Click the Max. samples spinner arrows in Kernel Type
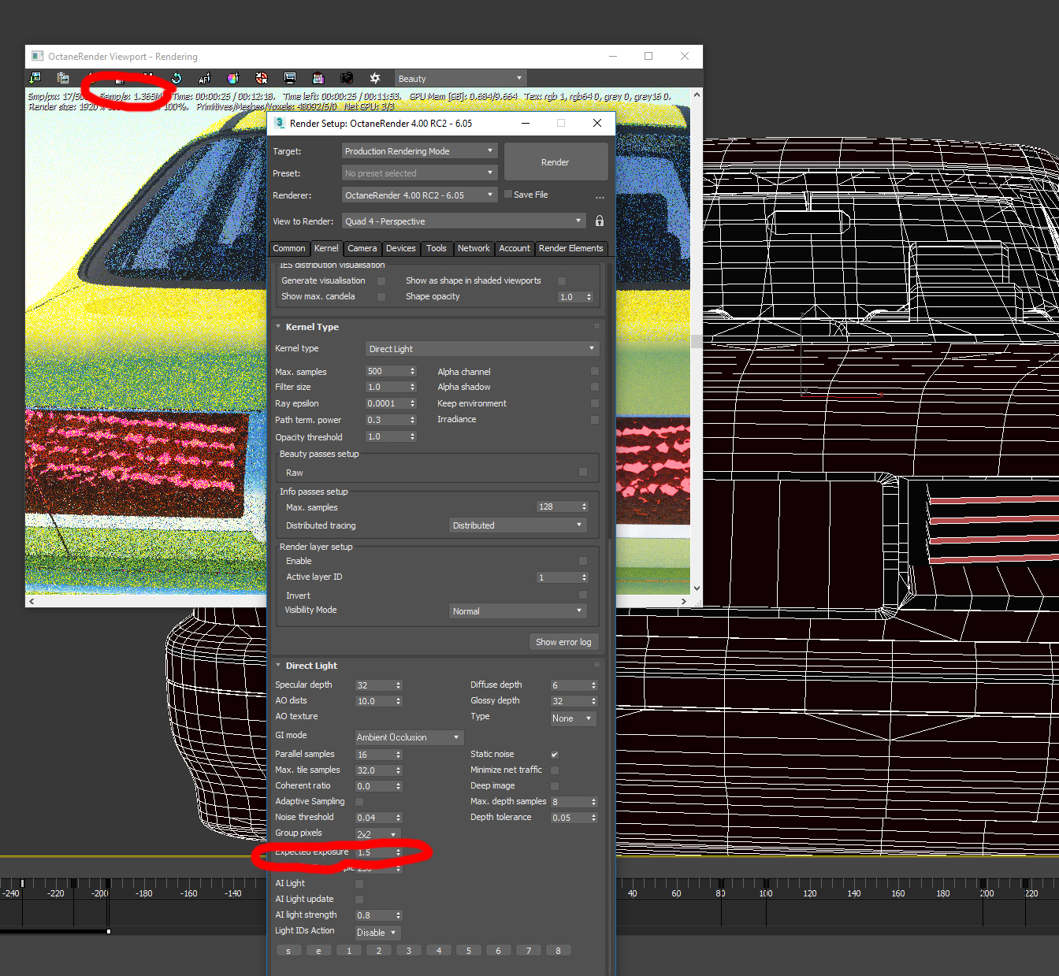Viewport: 1059px width, 976px height. (412, 372)
